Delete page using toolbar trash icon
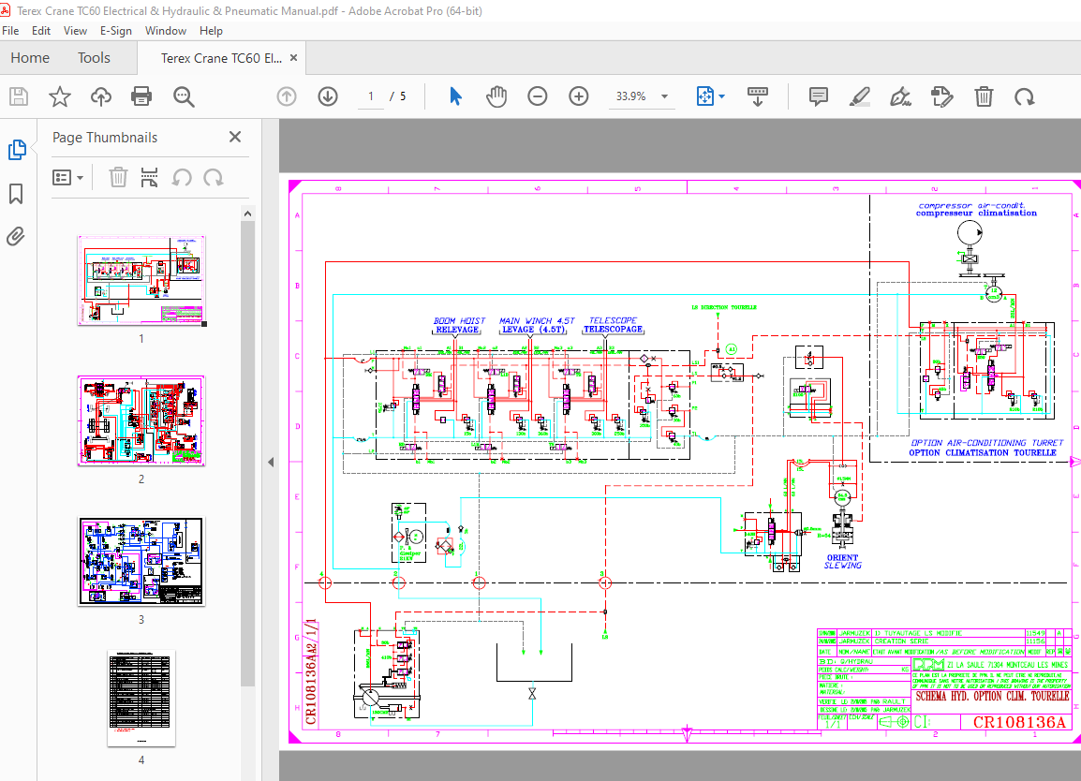Image resolution: width=1081 pixels, height=781 pixels. click(983, 96)
